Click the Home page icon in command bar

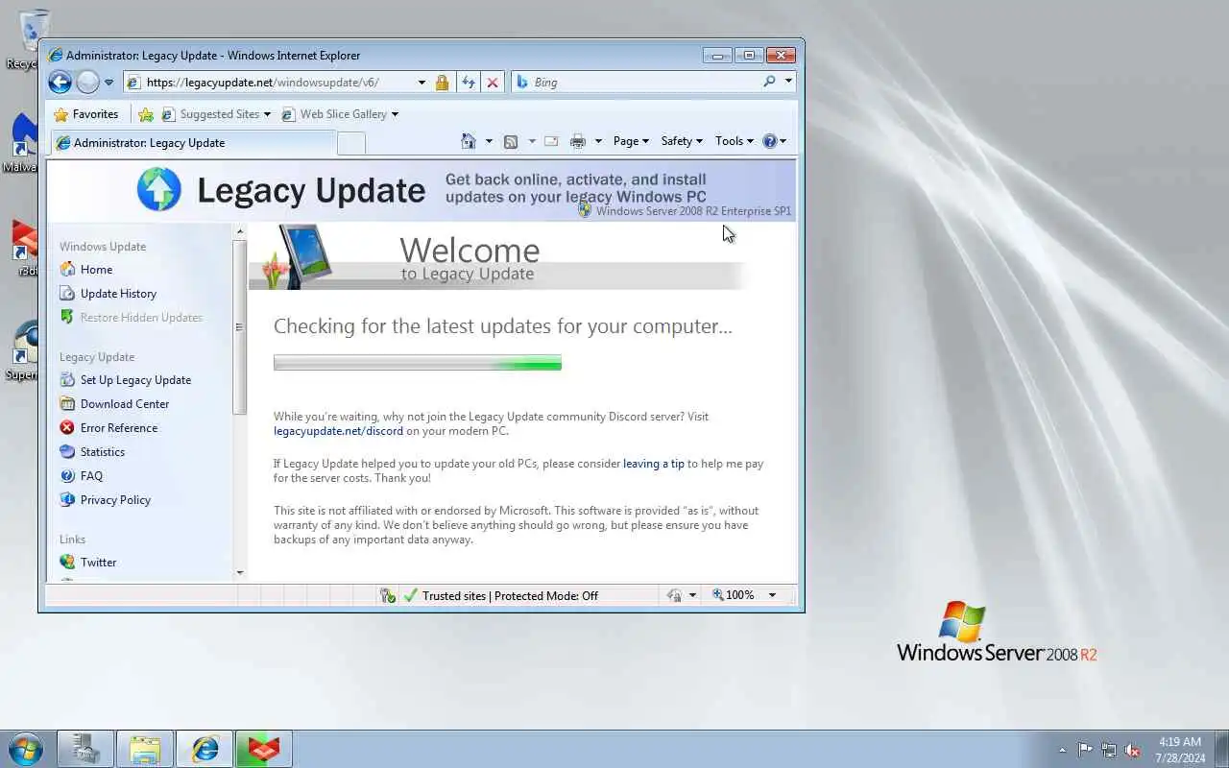click(469, 141)
